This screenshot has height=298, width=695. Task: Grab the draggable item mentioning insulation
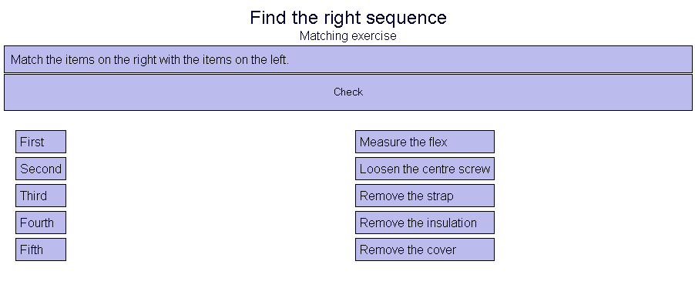425,223
